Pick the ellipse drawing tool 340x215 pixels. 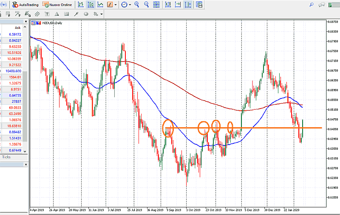tap(86, 14)
